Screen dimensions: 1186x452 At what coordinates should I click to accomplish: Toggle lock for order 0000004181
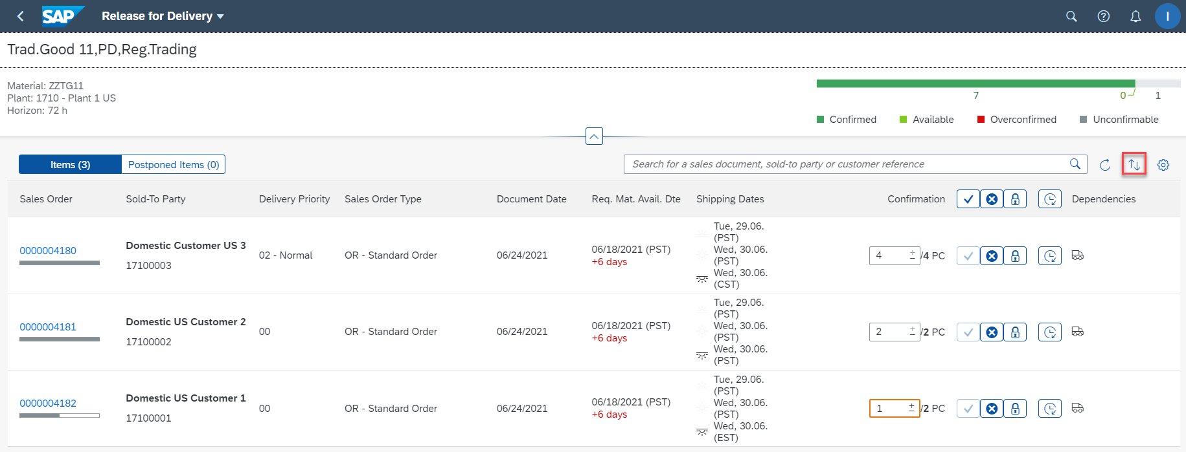click(1015, 332)
